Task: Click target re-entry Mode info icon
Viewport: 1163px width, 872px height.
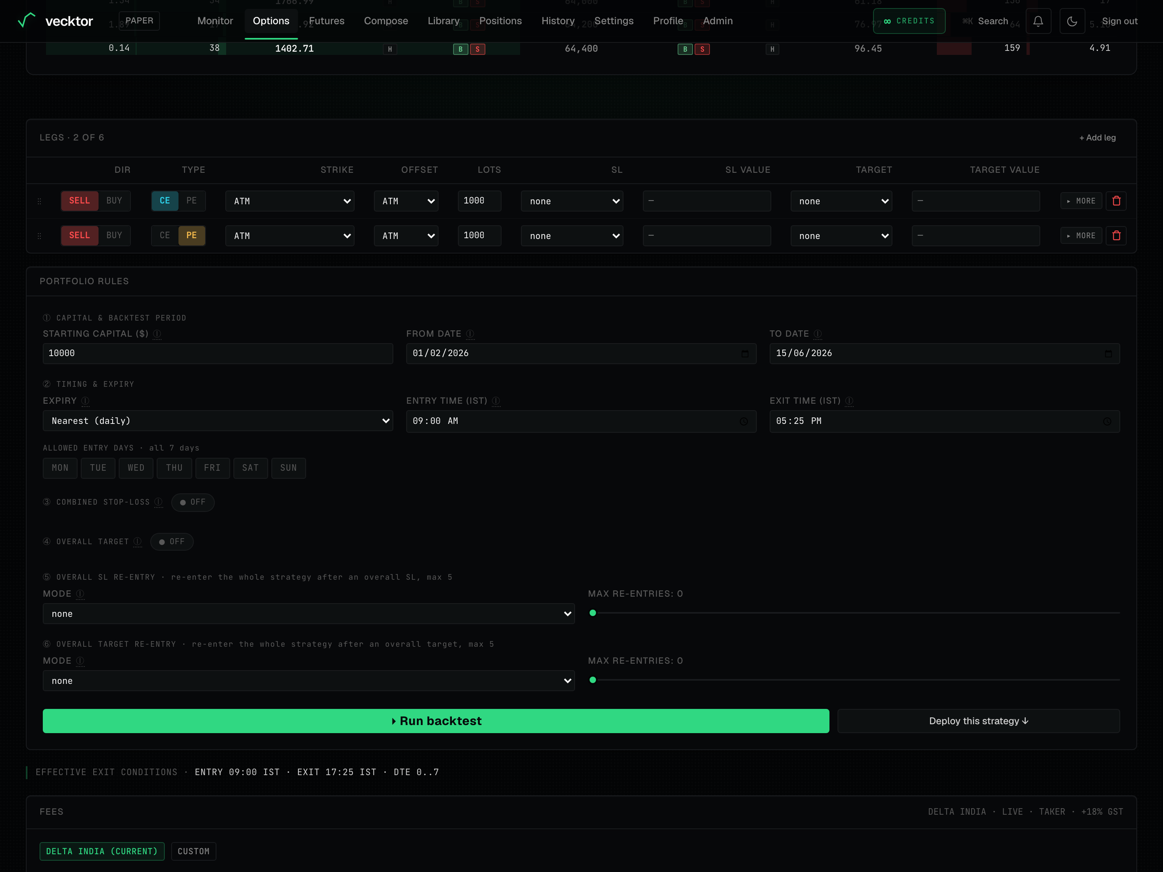Action: coord(80,661)
